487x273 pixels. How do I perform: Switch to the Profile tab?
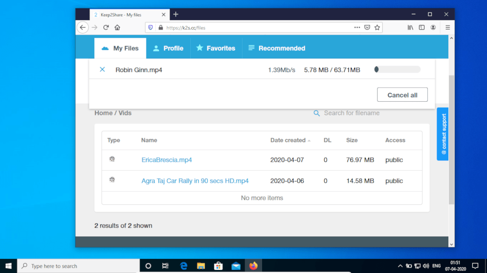click(x=168, y=49)
